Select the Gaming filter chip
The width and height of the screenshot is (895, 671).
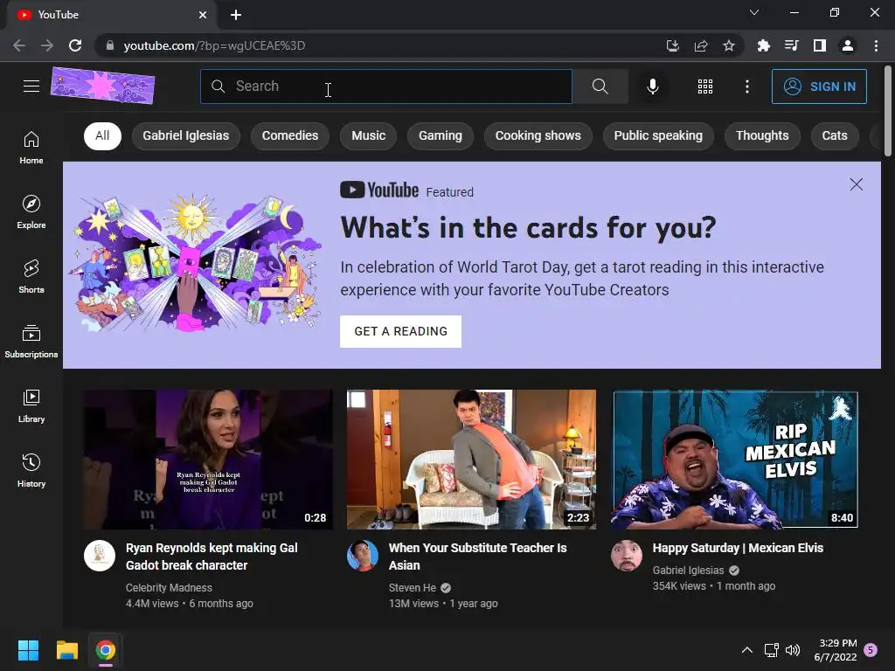(441, 135)
